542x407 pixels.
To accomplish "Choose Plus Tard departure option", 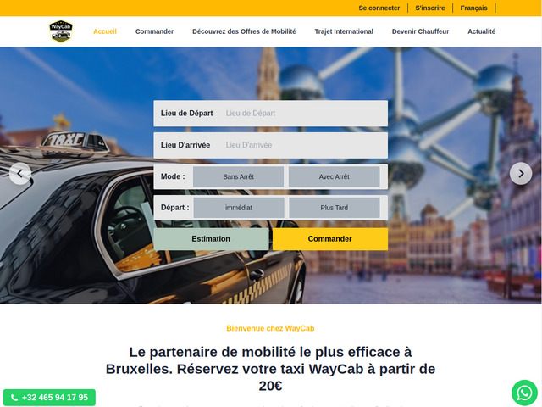I will point(334,208).
